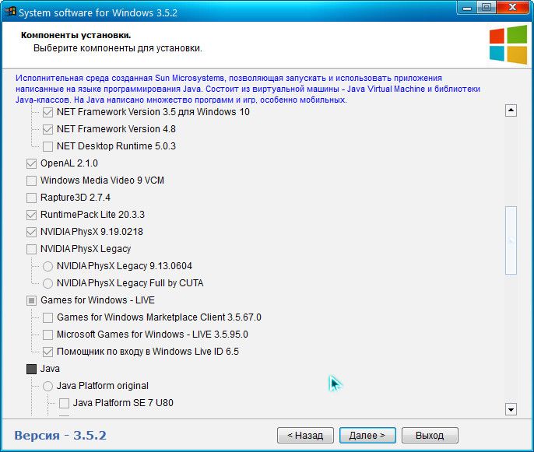Check Java Platform SE 7 U80
This screenshot has width=534, height=452.
[64, 403]
